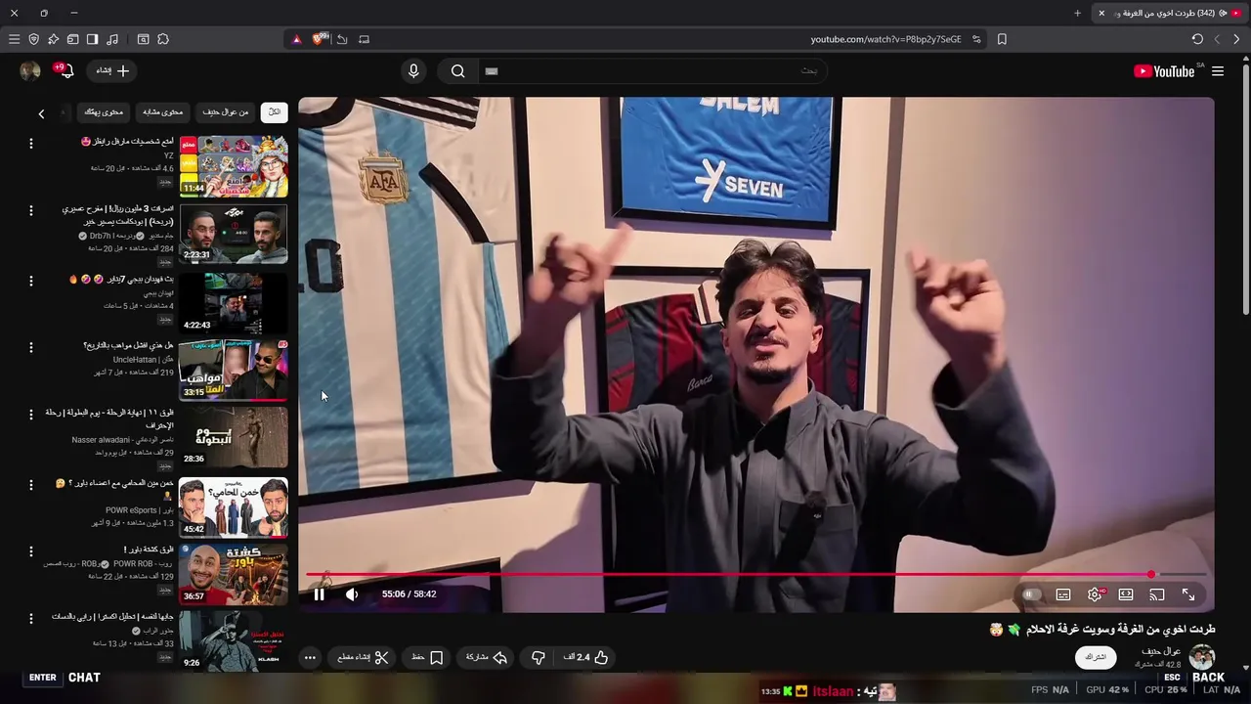Click the overlay BACK label
Screen dimensions: 1251x704
1208,677
